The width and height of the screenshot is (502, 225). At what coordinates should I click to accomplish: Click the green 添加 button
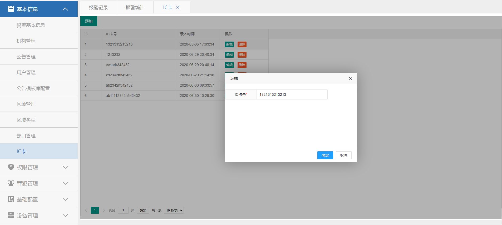(x=89, y=21)
